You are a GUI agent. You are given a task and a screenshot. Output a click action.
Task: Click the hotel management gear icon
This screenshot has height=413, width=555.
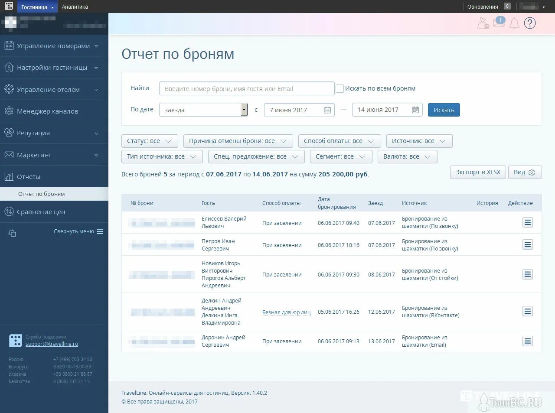pyautogui.click(x=9, y=89)
